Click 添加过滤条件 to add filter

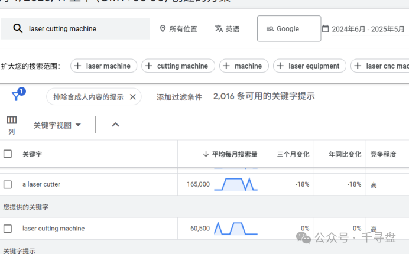[x=179, y=97]
